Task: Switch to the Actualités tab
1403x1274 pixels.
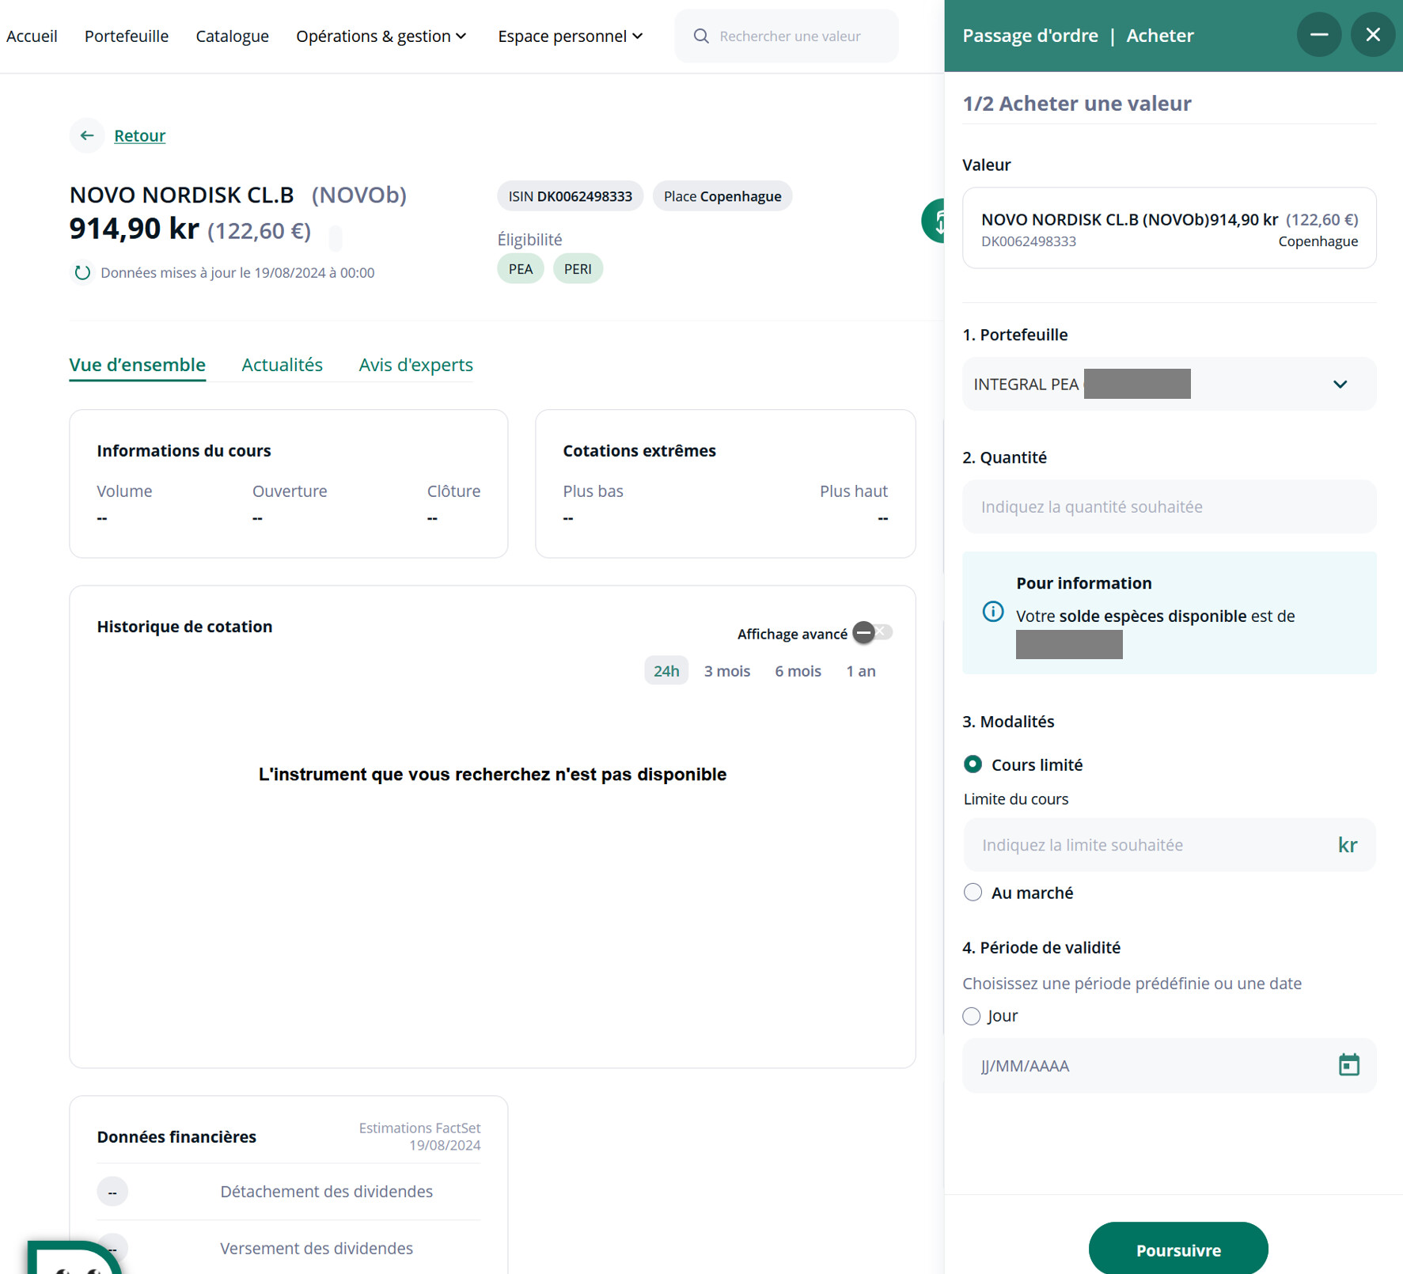Action: coord(282,365)
